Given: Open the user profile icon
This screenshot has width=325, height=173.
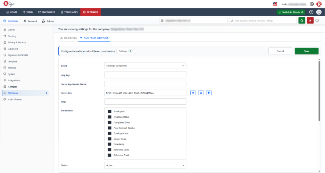Looking at the screenshot, I should click(x=312, y=4).
